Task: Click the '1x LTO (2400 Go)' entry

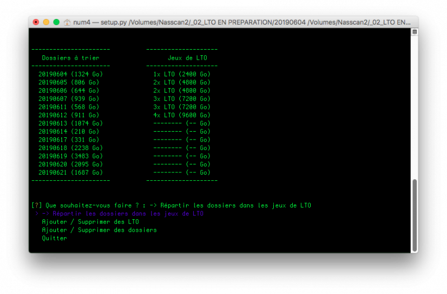Action: coord(182,74)
